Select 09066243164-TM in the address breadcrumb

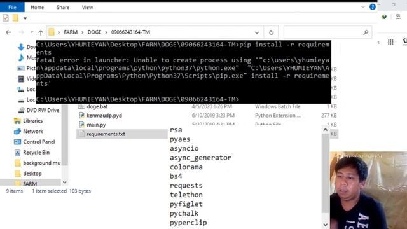coord(130,32)
